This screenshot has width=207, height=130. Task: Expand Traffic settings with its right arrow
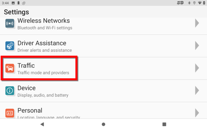point(197,68)
